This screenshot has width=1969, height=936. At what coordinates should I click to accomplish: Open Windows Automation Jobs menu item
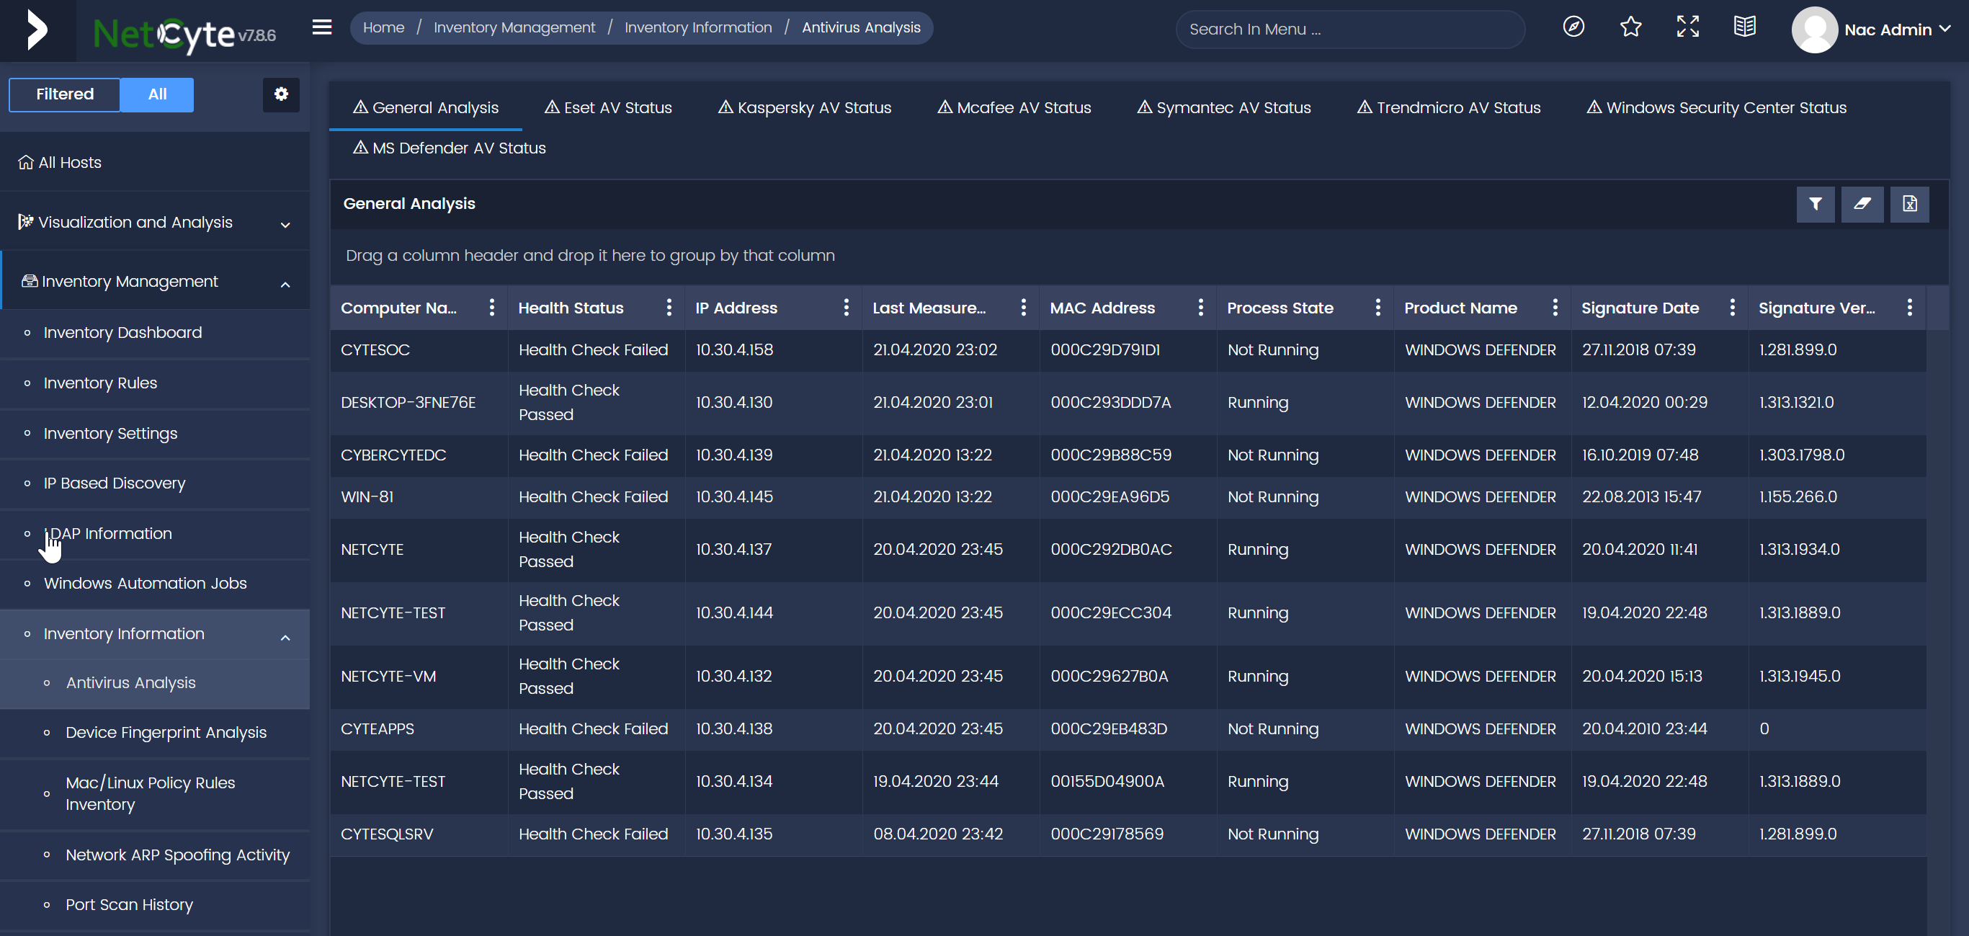tap(155, 584)
